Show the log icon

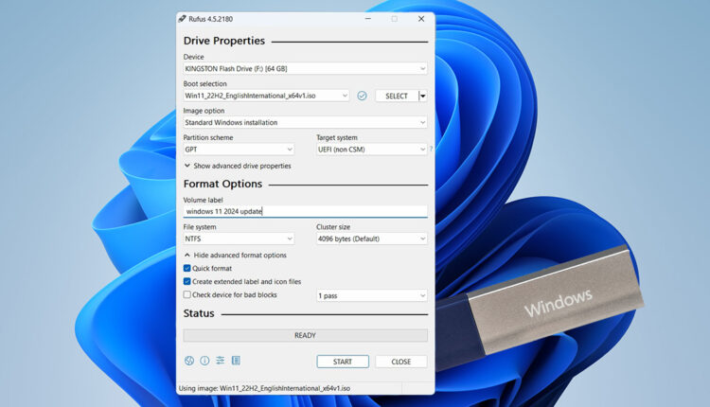pos(236,361)
